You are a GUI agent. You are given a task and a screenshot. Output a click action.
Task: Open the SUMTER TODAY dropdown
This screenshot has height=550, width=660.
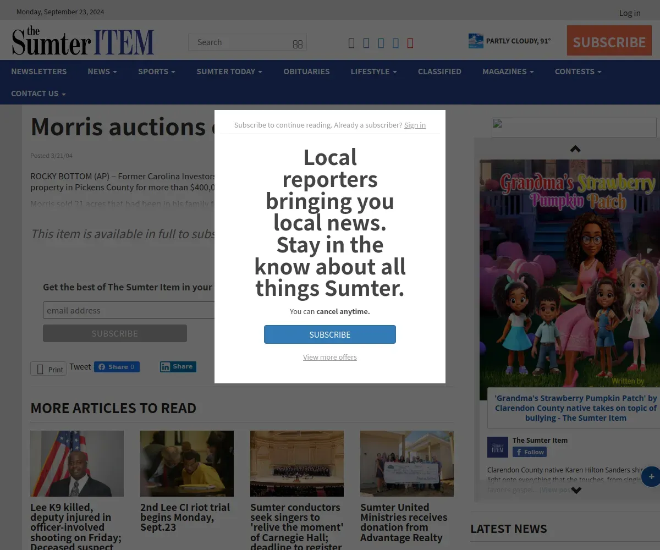click(x=229, y=71)
